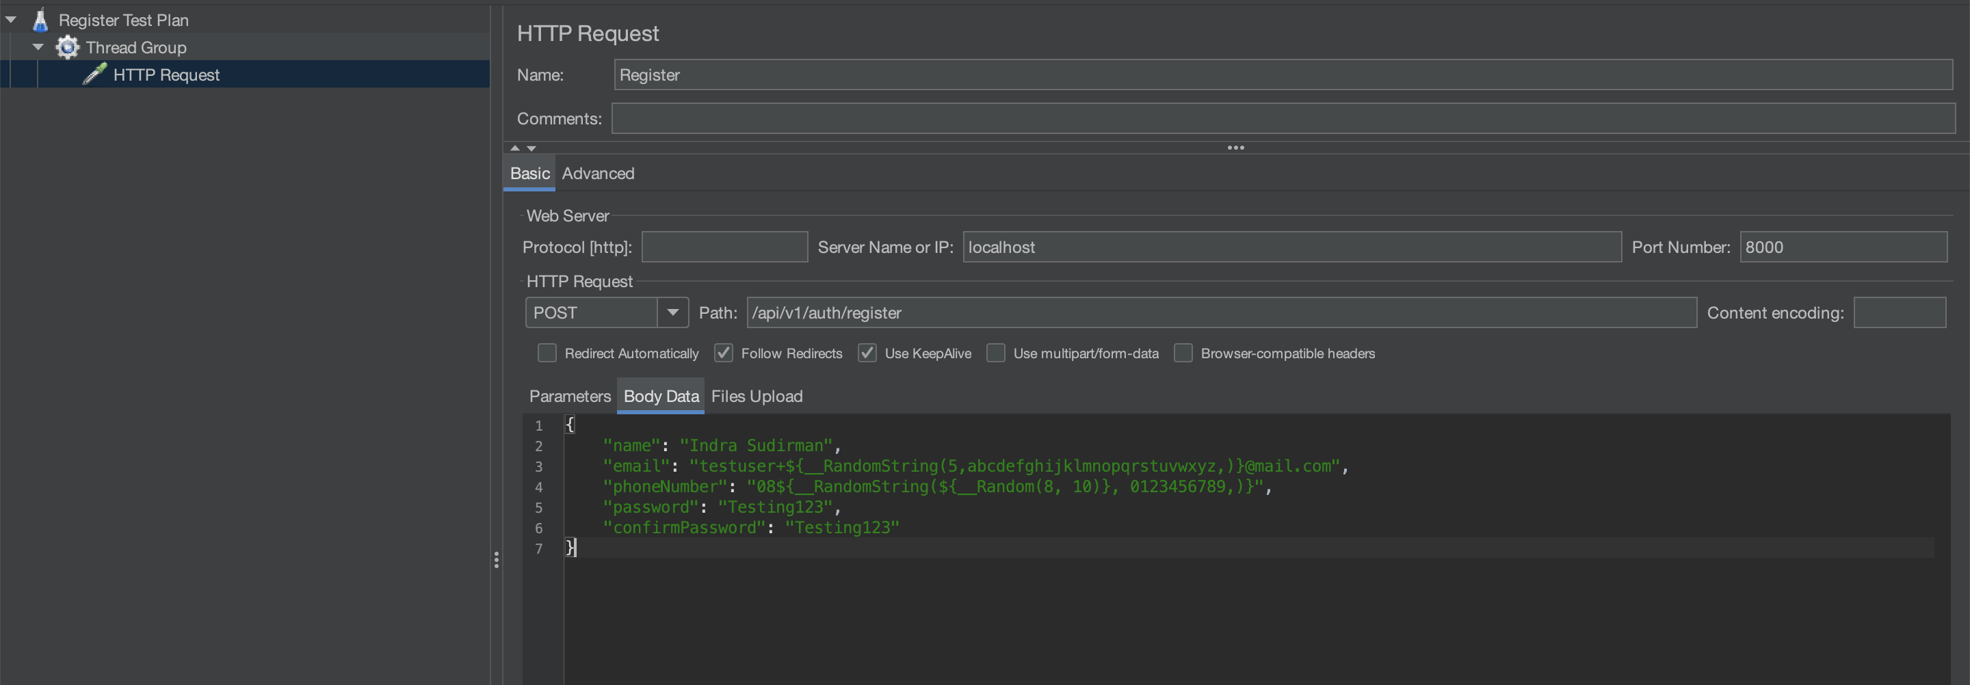Click the vertical dots splitter between panels
The image size is (1970, 685).
[x=497, y=561]
